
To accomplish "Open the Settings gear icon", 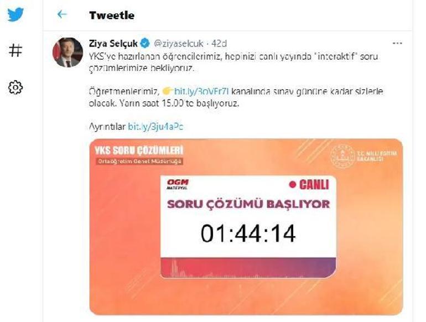I will (x=15, y=87).
